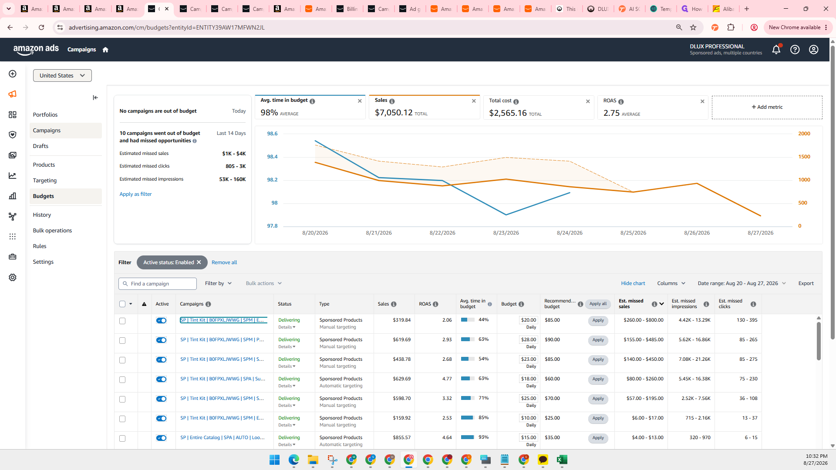Open the briefcase icon in left rail
This screenshot has height=470, width=836.
point(13,257)
